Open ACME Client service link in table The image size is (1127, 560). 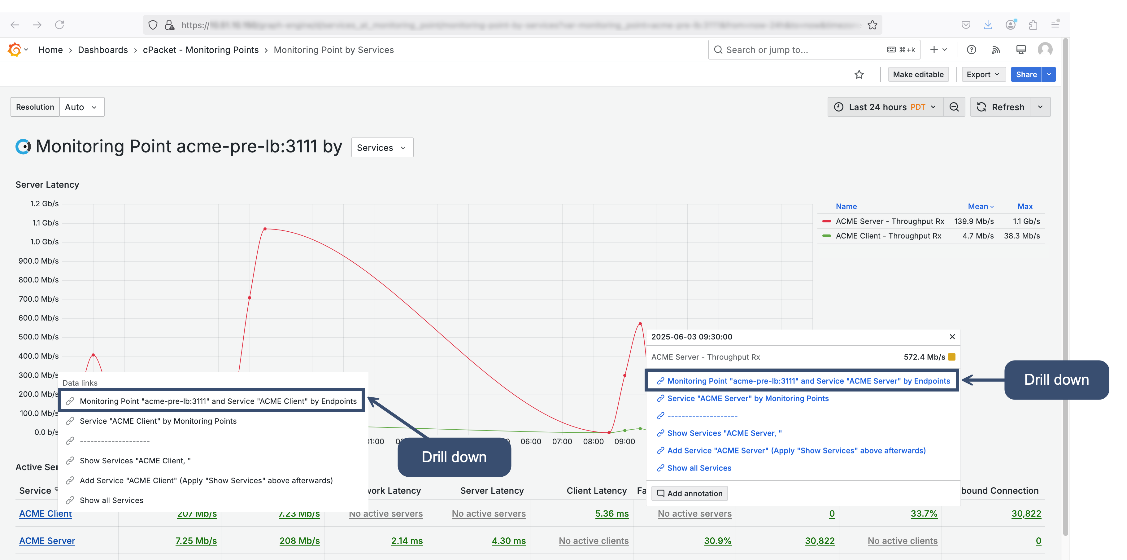pos(46,514)
